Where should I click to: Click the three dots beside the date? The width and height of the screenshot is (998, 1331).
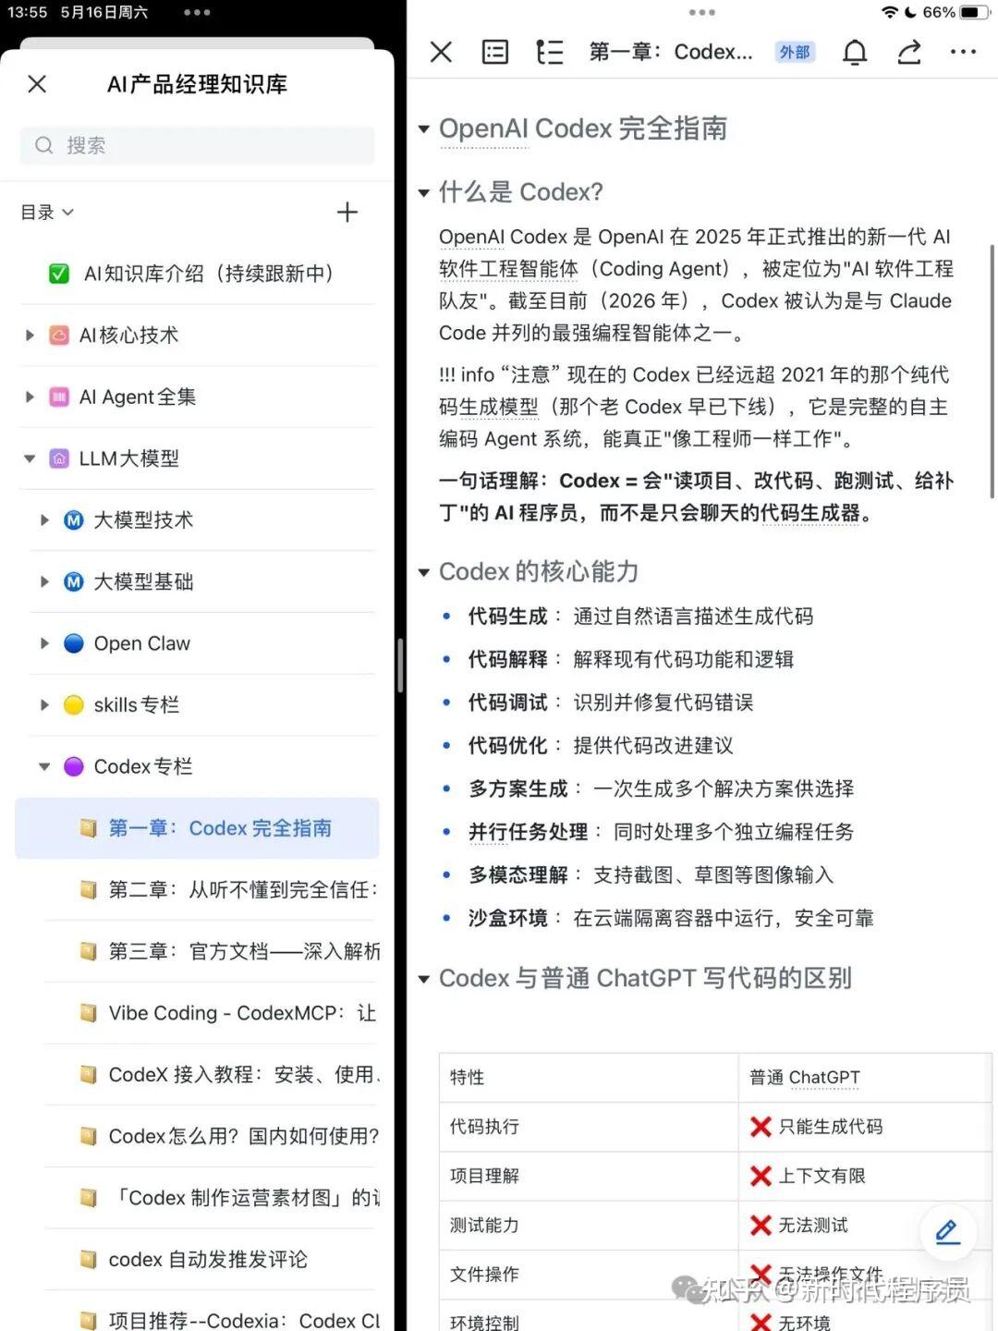point(197,12)
